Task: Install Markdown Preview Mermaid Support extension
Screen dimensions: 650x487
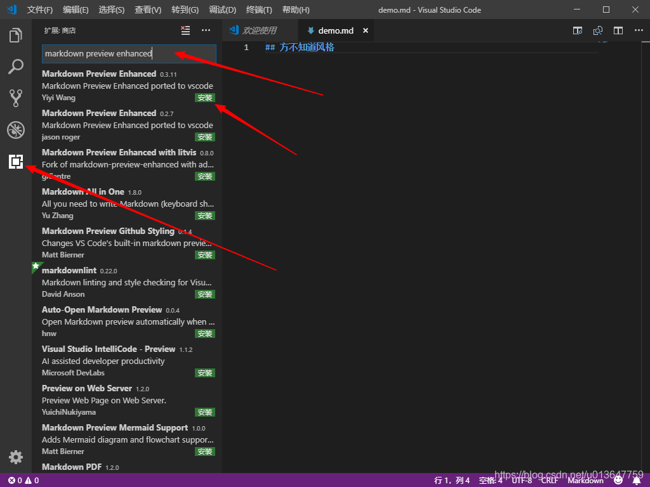Action: [205, 451]
